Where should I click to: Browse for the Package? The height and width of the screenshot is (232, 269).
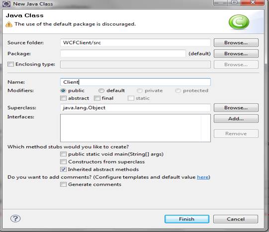236,54
